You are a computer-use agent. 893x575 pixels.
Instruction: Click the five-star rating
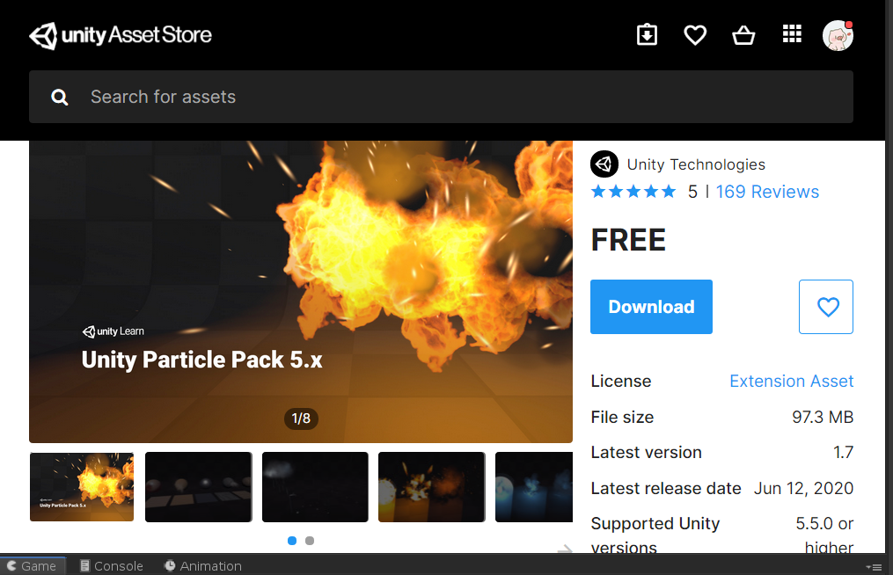pos(633,192)
